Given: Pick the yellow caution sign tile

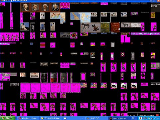Looking at the screenshot, I should tap(153, 15).
